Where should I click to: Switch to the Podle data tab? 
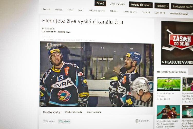52,112
